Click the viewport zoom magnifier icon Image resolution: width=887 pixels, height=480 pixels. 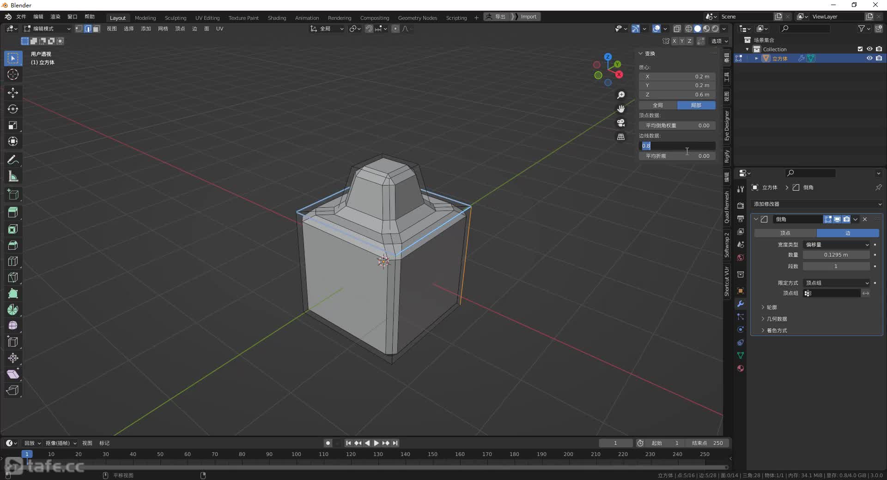coord(621,95)
